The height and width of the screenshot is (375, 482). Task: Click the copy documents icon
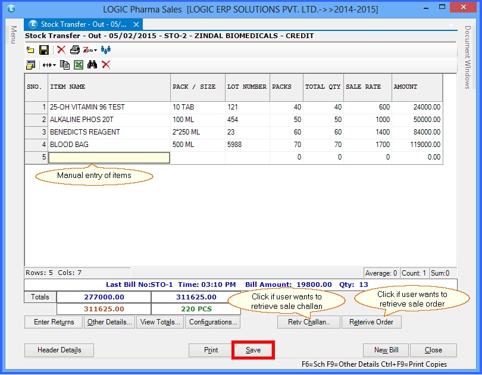coord(64,65)
